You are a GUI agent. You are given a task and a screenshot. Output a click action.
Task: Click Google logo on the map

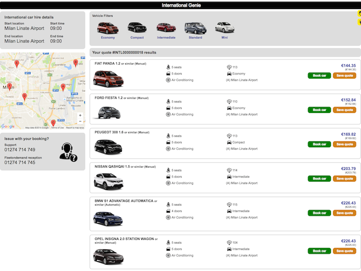8,126
